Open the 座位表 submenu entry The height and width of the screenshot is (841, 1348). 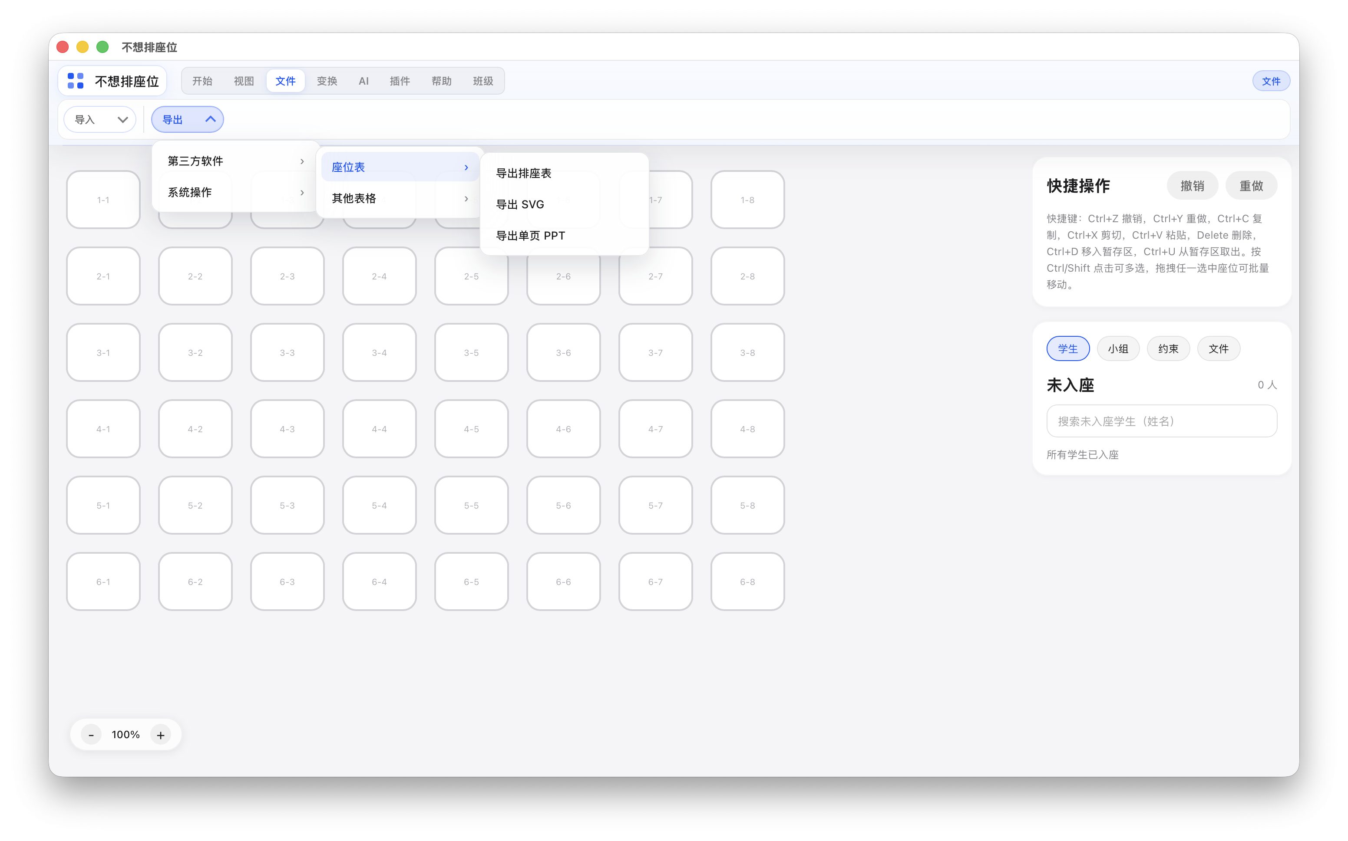point(400,168)
